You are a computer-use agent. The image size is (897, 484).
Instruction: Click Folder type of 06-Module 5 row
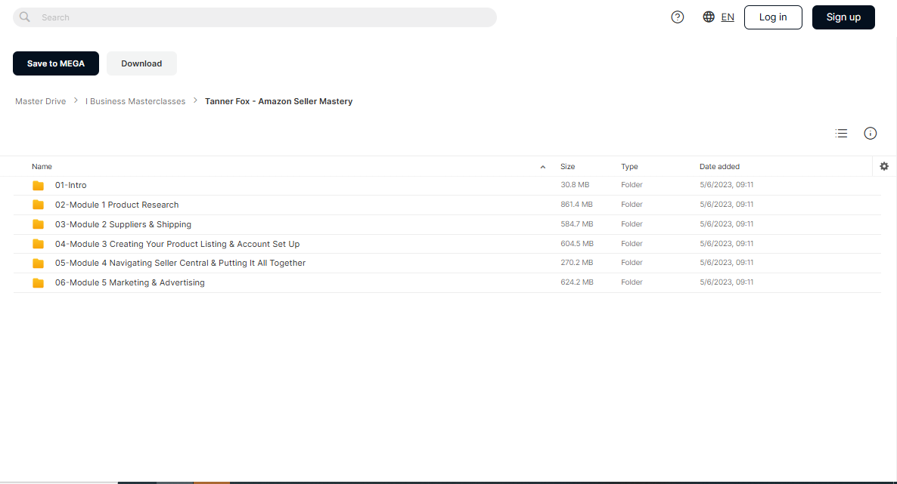[632, 282]
